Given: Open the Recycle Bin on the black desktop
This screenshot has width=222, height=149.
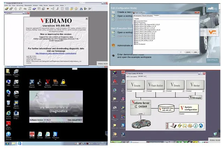Looking at the screenshot, I should (8, 104).
